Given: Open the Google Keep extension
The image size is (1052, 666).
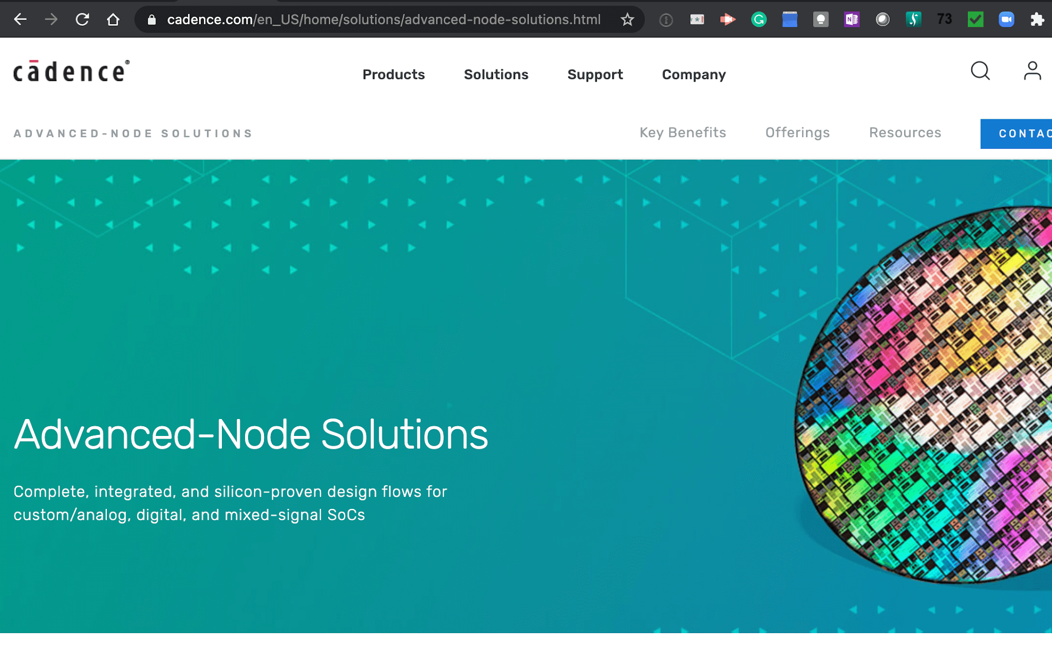Looking at the screenshot, I should pos(820,19).
